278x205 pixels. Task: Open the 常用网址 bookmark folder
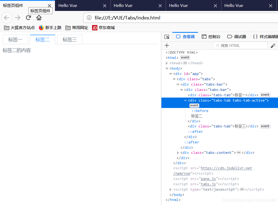coord(77,28)
